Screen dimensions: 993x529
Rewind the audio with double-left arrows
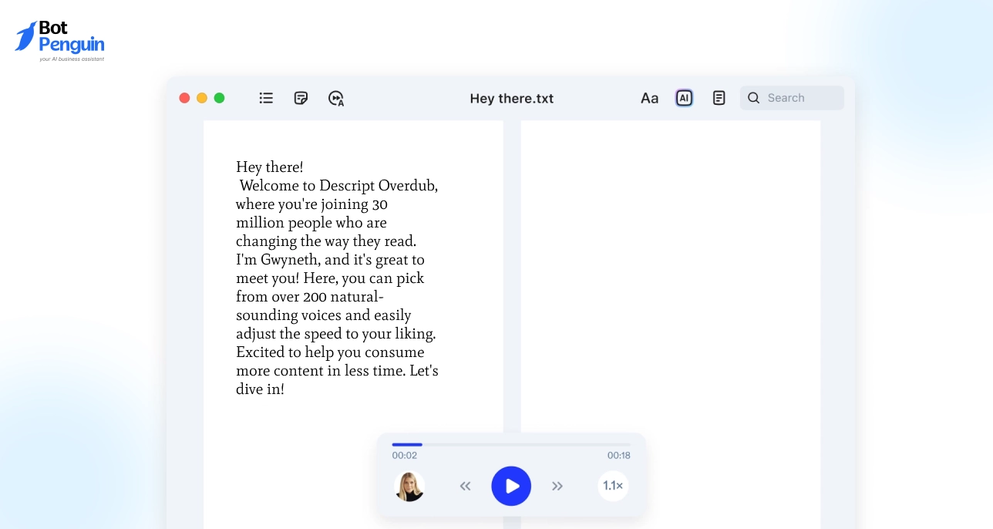coord(465,487)
